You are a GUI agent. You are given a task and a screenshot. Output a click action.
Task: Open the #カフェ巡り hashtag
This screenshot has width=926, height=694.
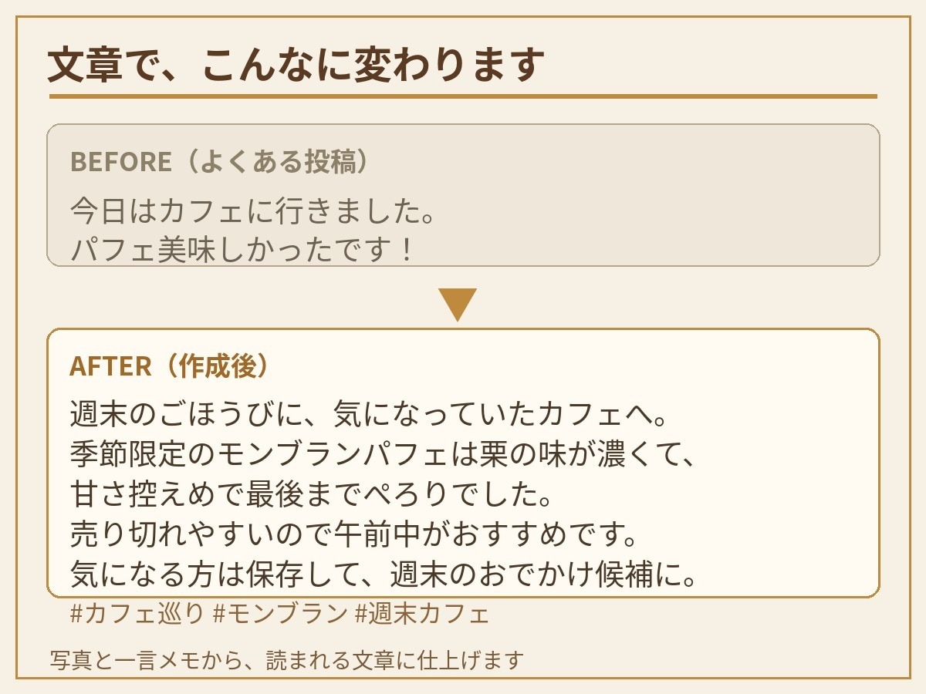tap(137, 615)
